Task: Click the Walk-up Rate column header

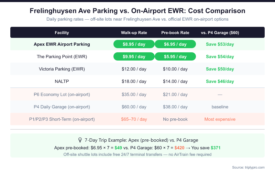Action: coord(134,33)
